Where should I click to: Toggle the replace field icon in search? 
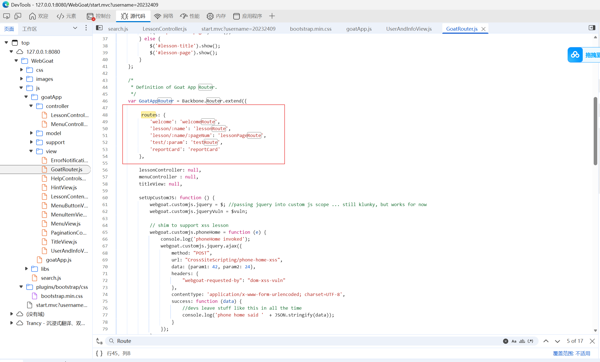pyautogui.click(x=99, y=341)
